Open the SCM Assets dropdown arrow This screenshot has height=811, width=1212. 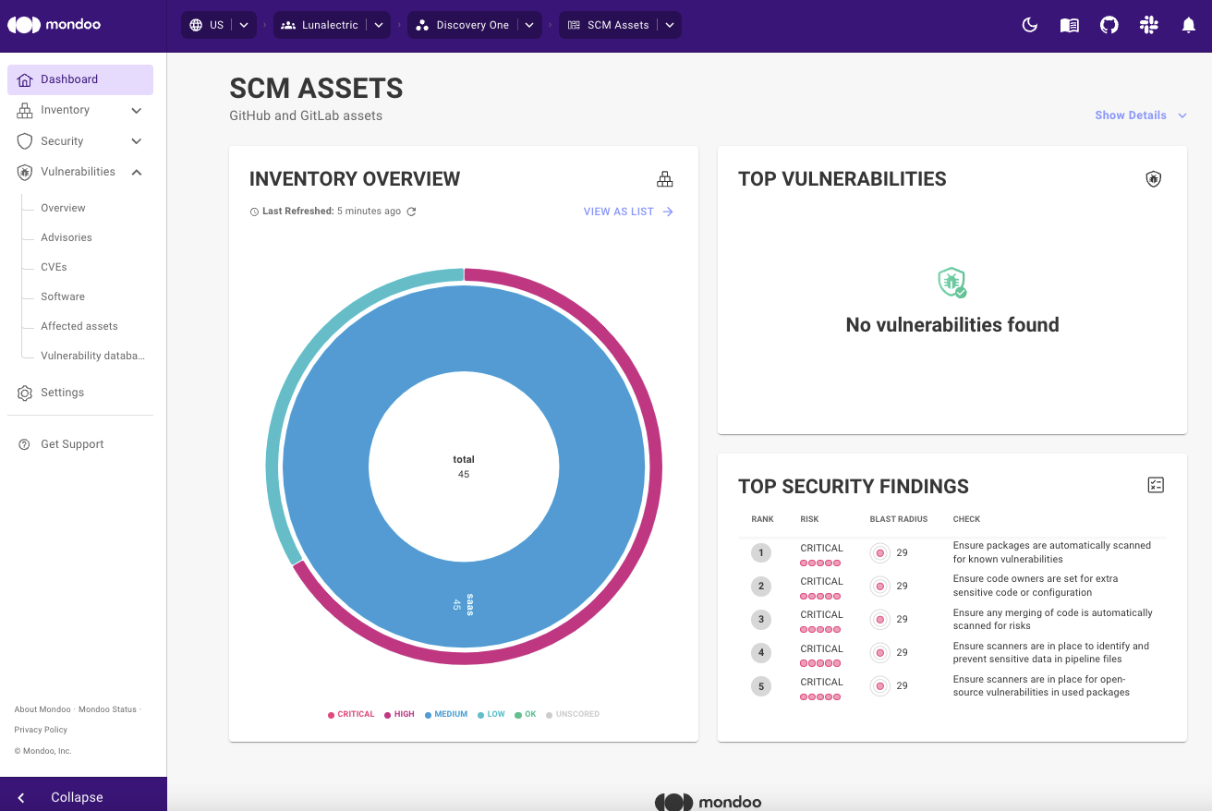(669, 25)
